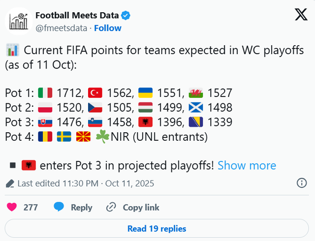Screen dimensions: 315x241
Task: Click the Italy flag in Pot 1
Action: (x=46, y=93)
